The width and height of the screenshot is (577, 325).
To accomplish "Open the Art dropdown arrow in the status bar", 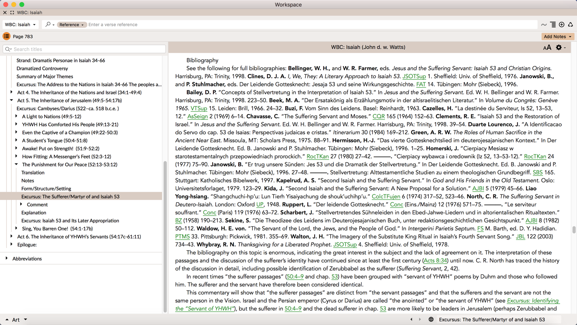I will point(25,319).
